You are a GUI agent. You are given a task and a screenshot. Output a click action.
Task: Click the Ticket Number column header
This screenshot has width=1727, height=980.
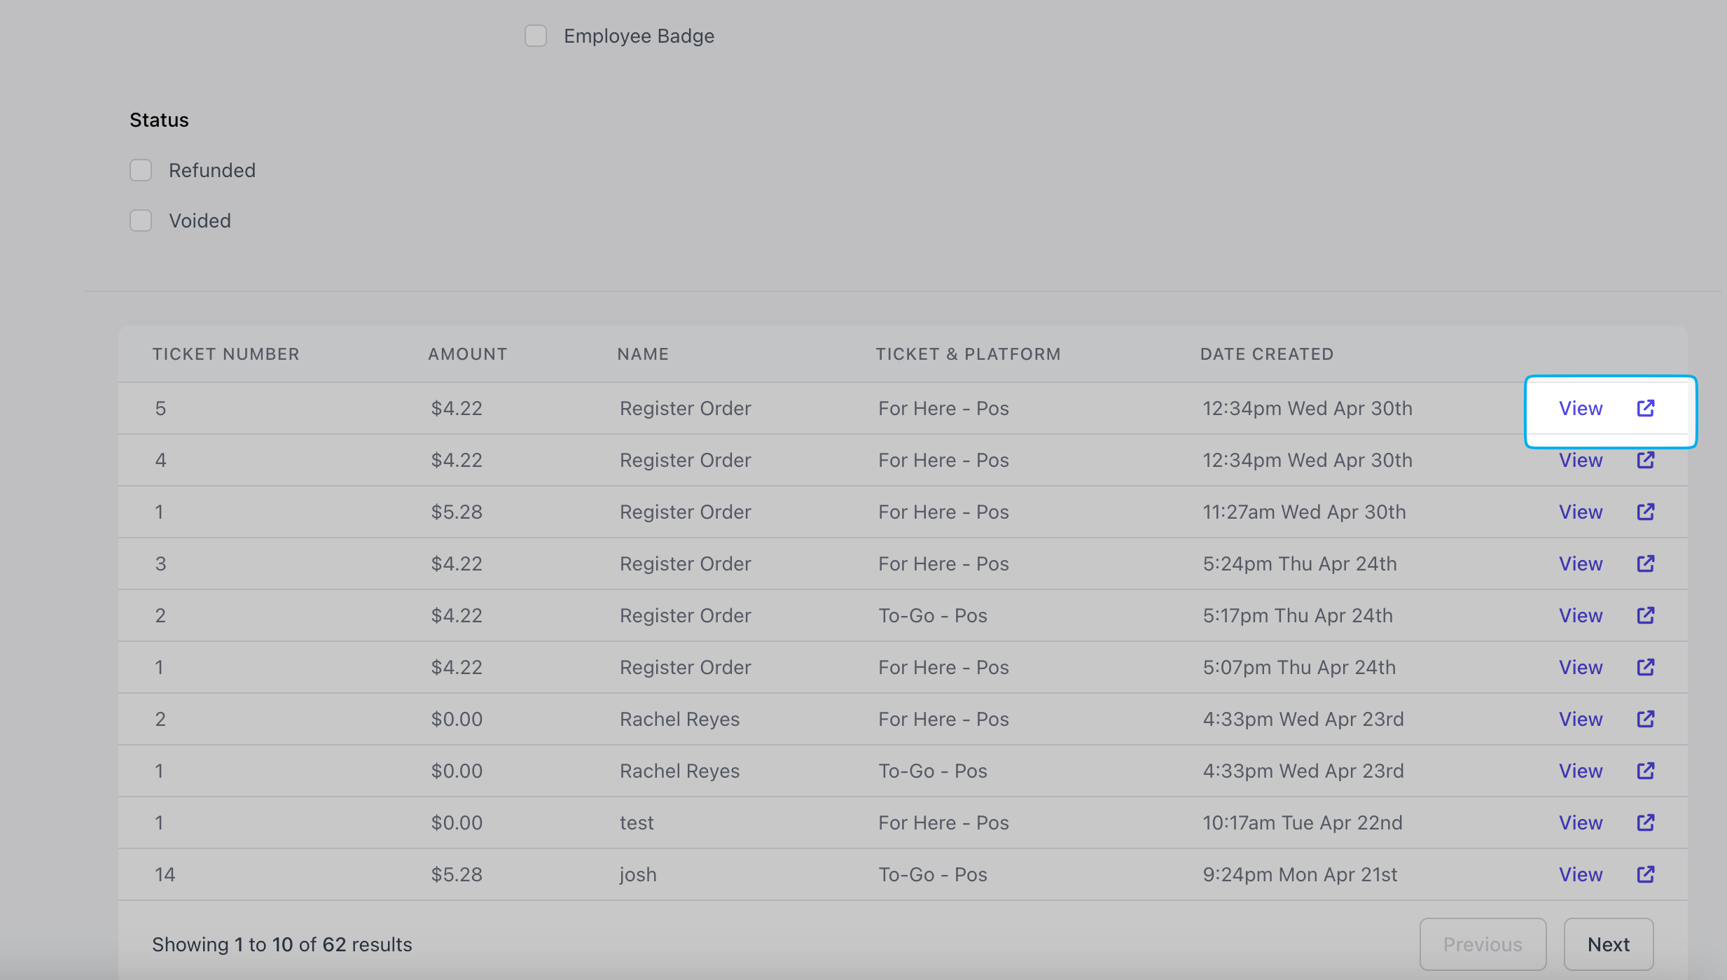point(226,354)
